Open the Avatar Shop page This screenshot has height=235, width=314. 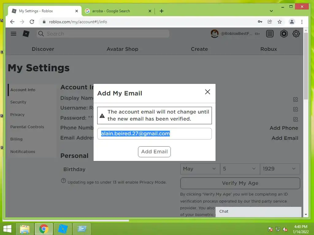point(122,49)
